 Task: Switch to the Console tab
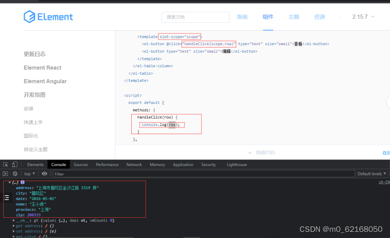59,165
